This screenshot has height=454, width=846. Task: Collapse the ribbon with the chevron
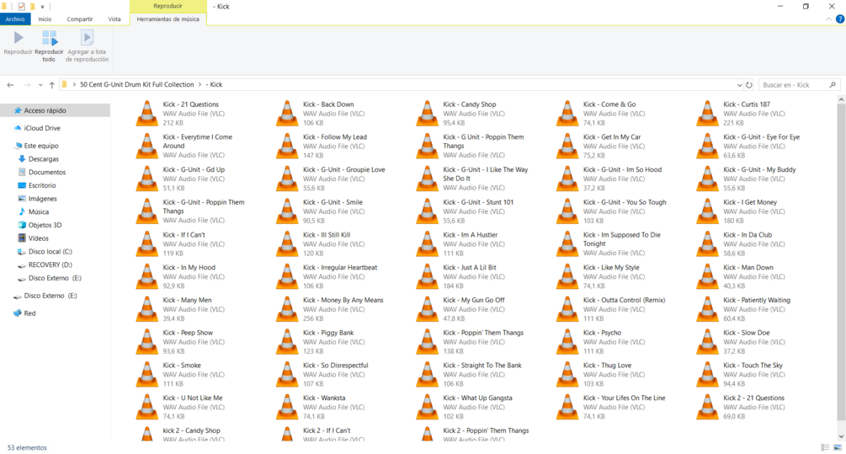pyautogui.click(x=828, y=19)
